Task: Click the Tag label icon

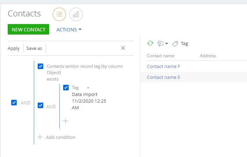Action: point(175,44)
